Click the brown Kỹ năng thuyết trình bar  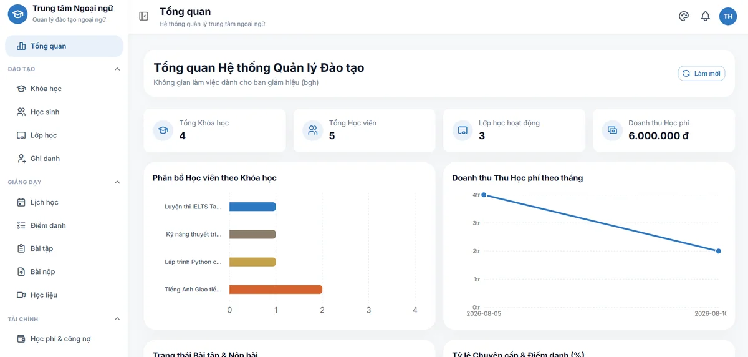coord(252,234)
